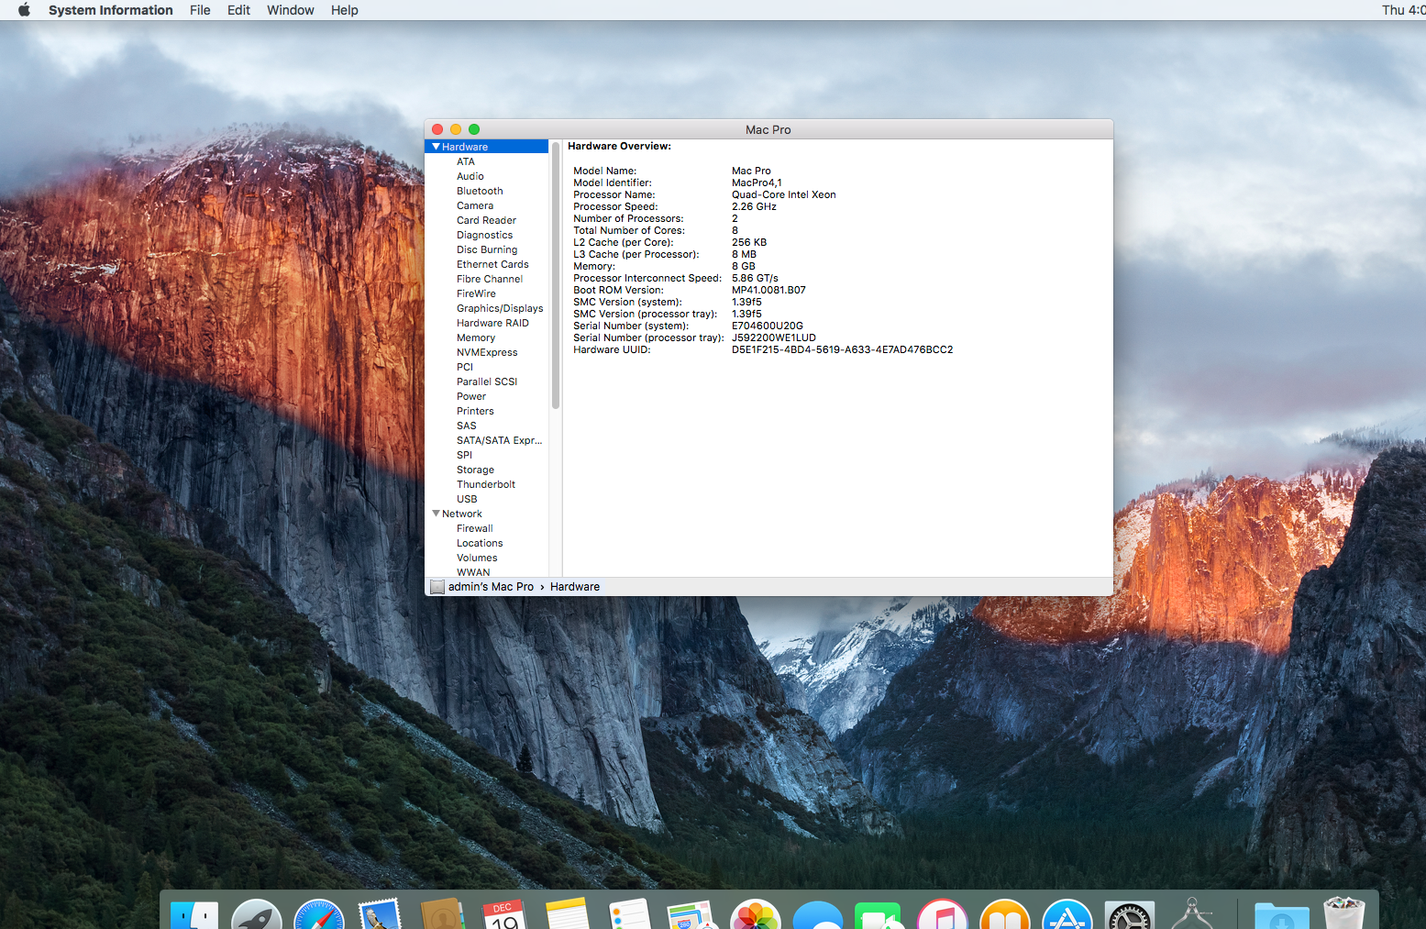Open Contacts book icon in Dock
Screen dimensions: 1426x929
(x=443, y=915)
